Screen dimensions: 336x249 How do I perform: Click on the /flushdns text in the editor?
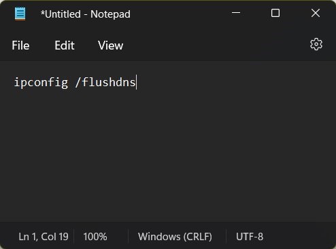[105, 82]
